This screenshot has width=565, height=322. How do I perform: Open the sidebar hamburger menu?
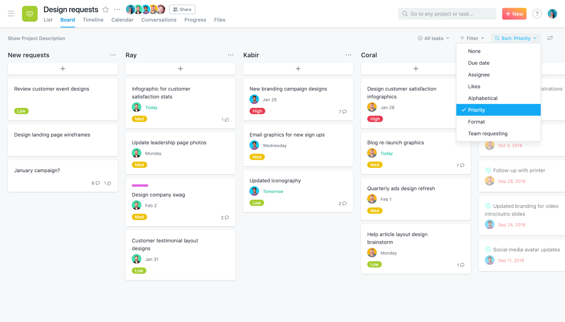[x=11, y=14]
